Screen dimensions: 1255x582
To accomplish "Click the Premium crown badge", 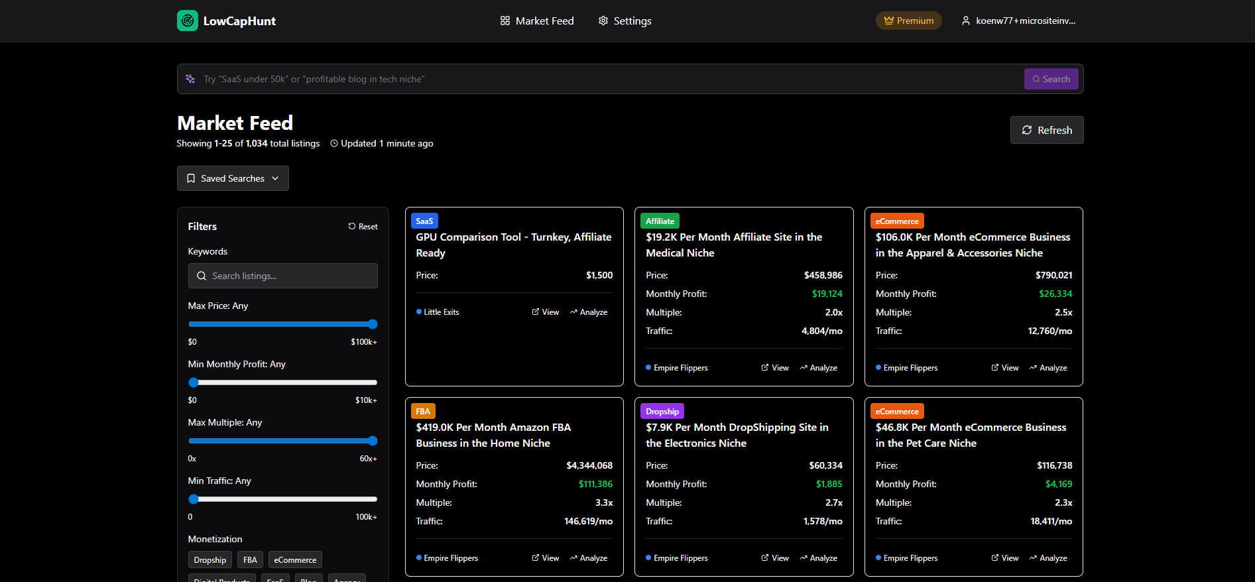I will coord(908,21).
